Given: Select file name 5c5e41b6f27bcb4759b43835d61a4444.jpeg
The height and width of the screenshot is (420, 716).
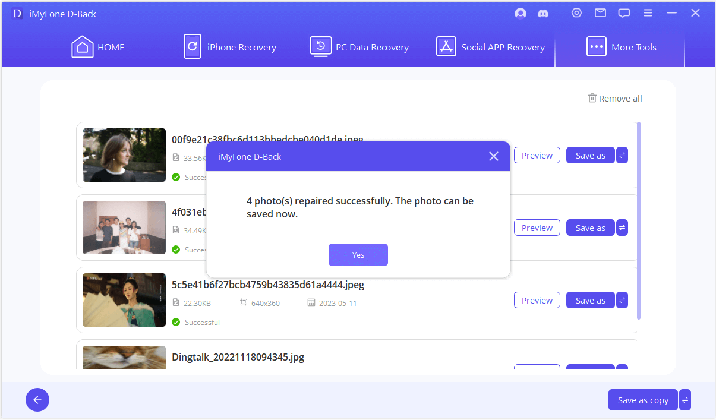Looking at the screenshot, I should point(268,285).
